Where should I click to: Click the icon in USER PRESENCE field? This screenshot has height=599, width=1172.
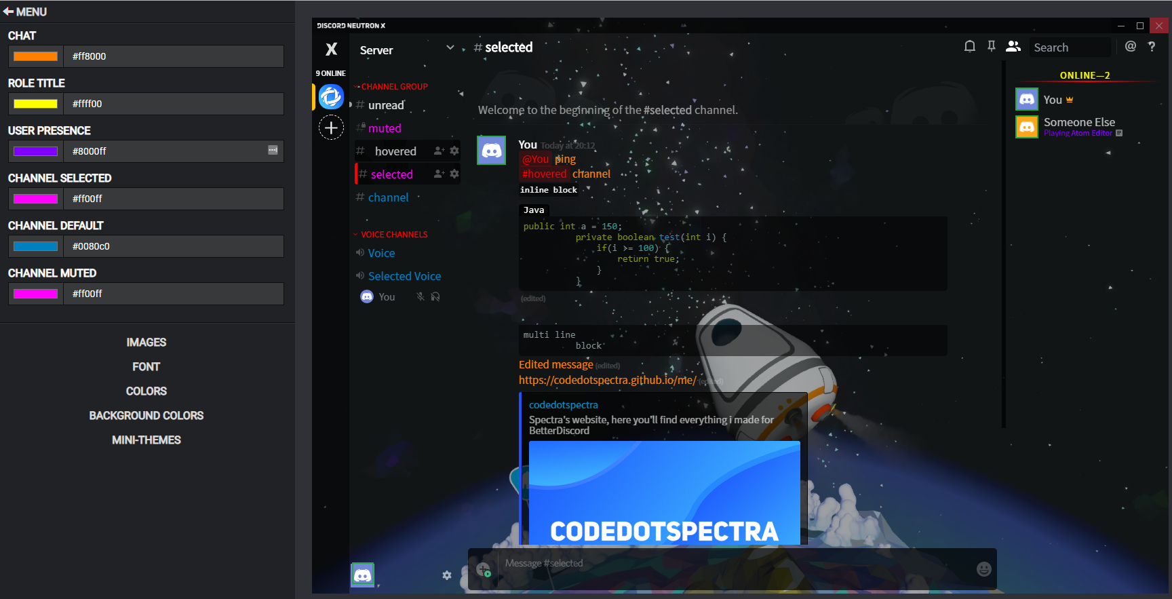tap(273, 150)
